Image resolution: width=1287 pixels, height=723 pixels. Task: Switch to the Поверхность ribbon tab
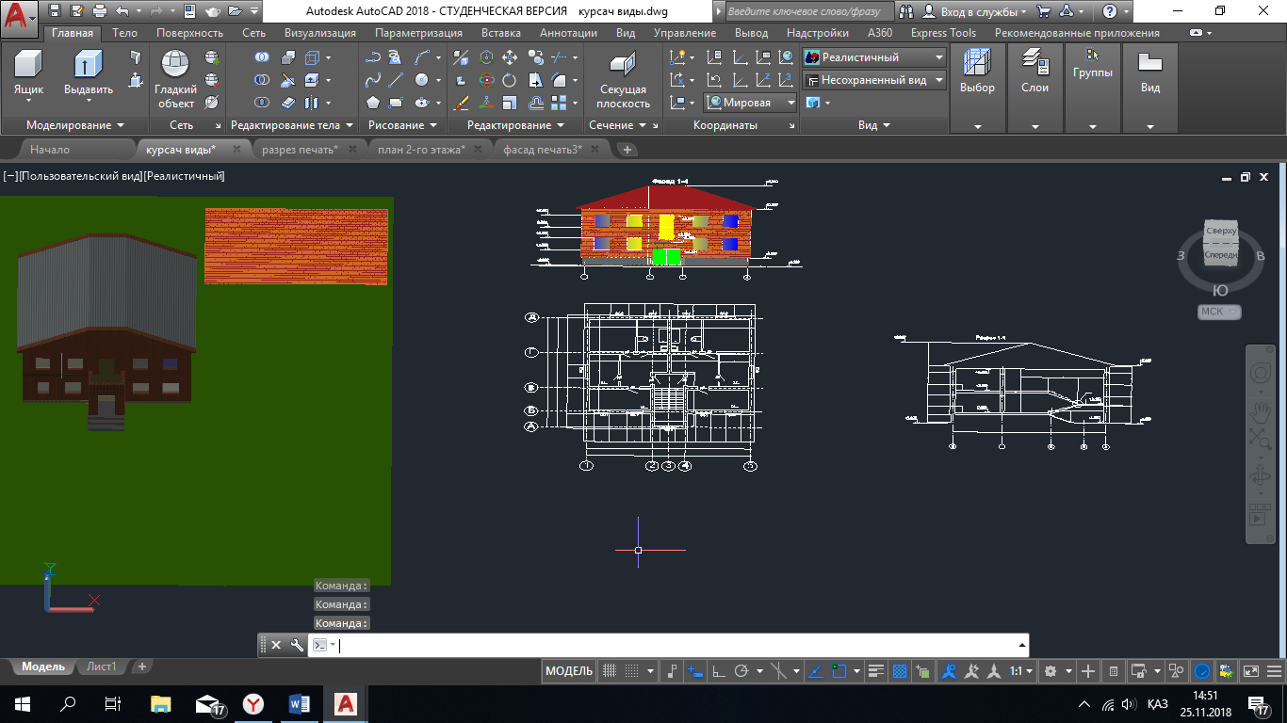(x=189, y=33)
